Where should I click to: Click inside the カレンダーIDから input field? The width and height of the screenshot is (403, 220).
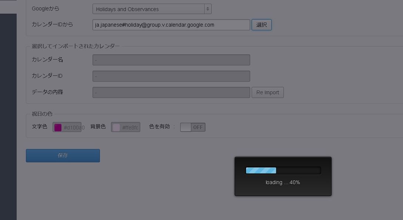click(171, 24)
